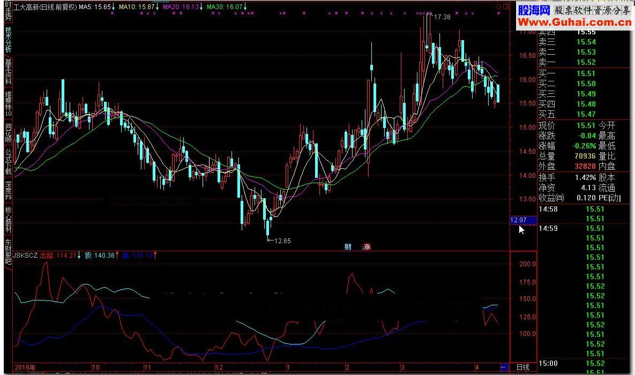Click the 涨跌 -0.04 quote row
Screen dimensions: 635x375
click(x=567, y=136)
